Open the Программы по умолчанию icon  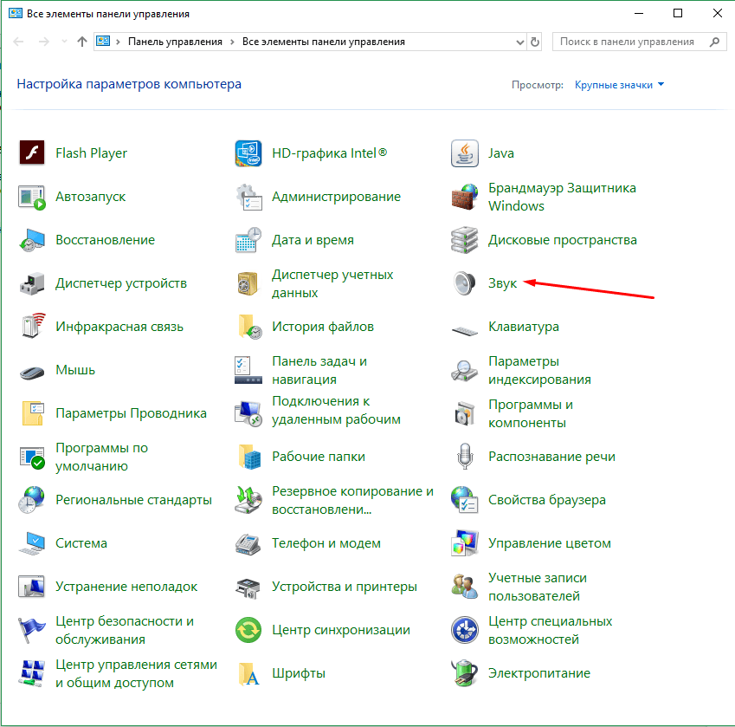pyautogui.click(x=32, y=457)
